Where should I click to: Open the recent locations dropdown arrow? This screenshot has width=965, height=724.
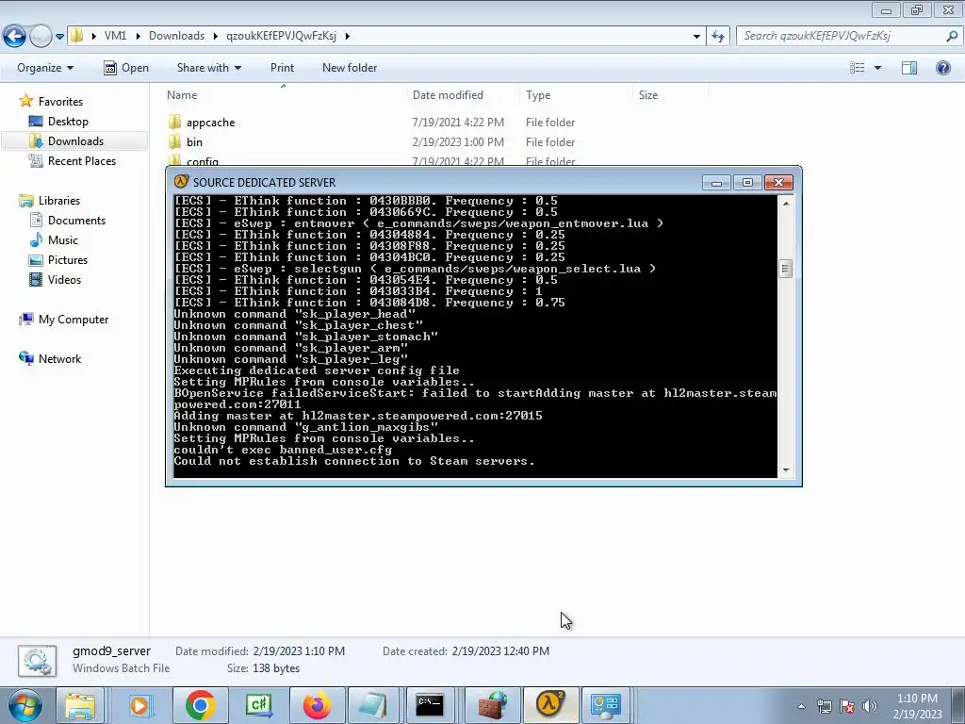[59, 37]
